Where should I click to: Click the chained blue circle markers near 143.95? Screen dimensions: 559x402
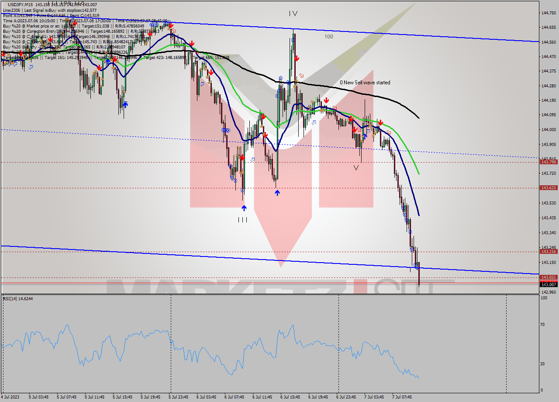tap(225, 130)
